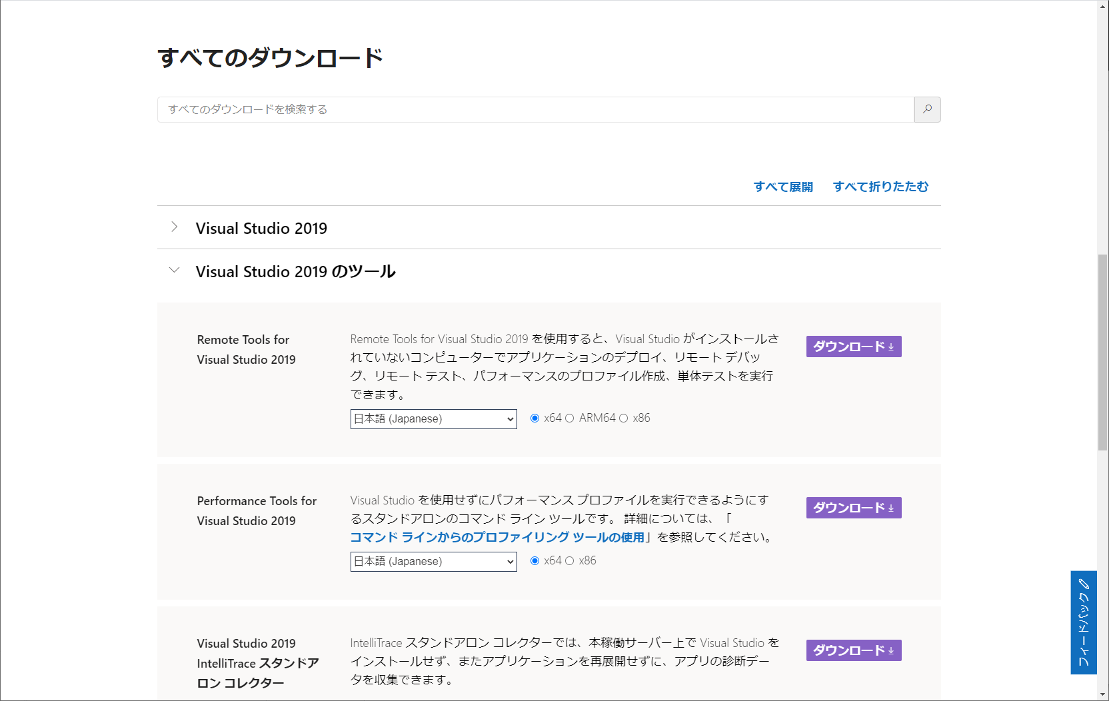
Task: Click the search input field
Action: 533,109
